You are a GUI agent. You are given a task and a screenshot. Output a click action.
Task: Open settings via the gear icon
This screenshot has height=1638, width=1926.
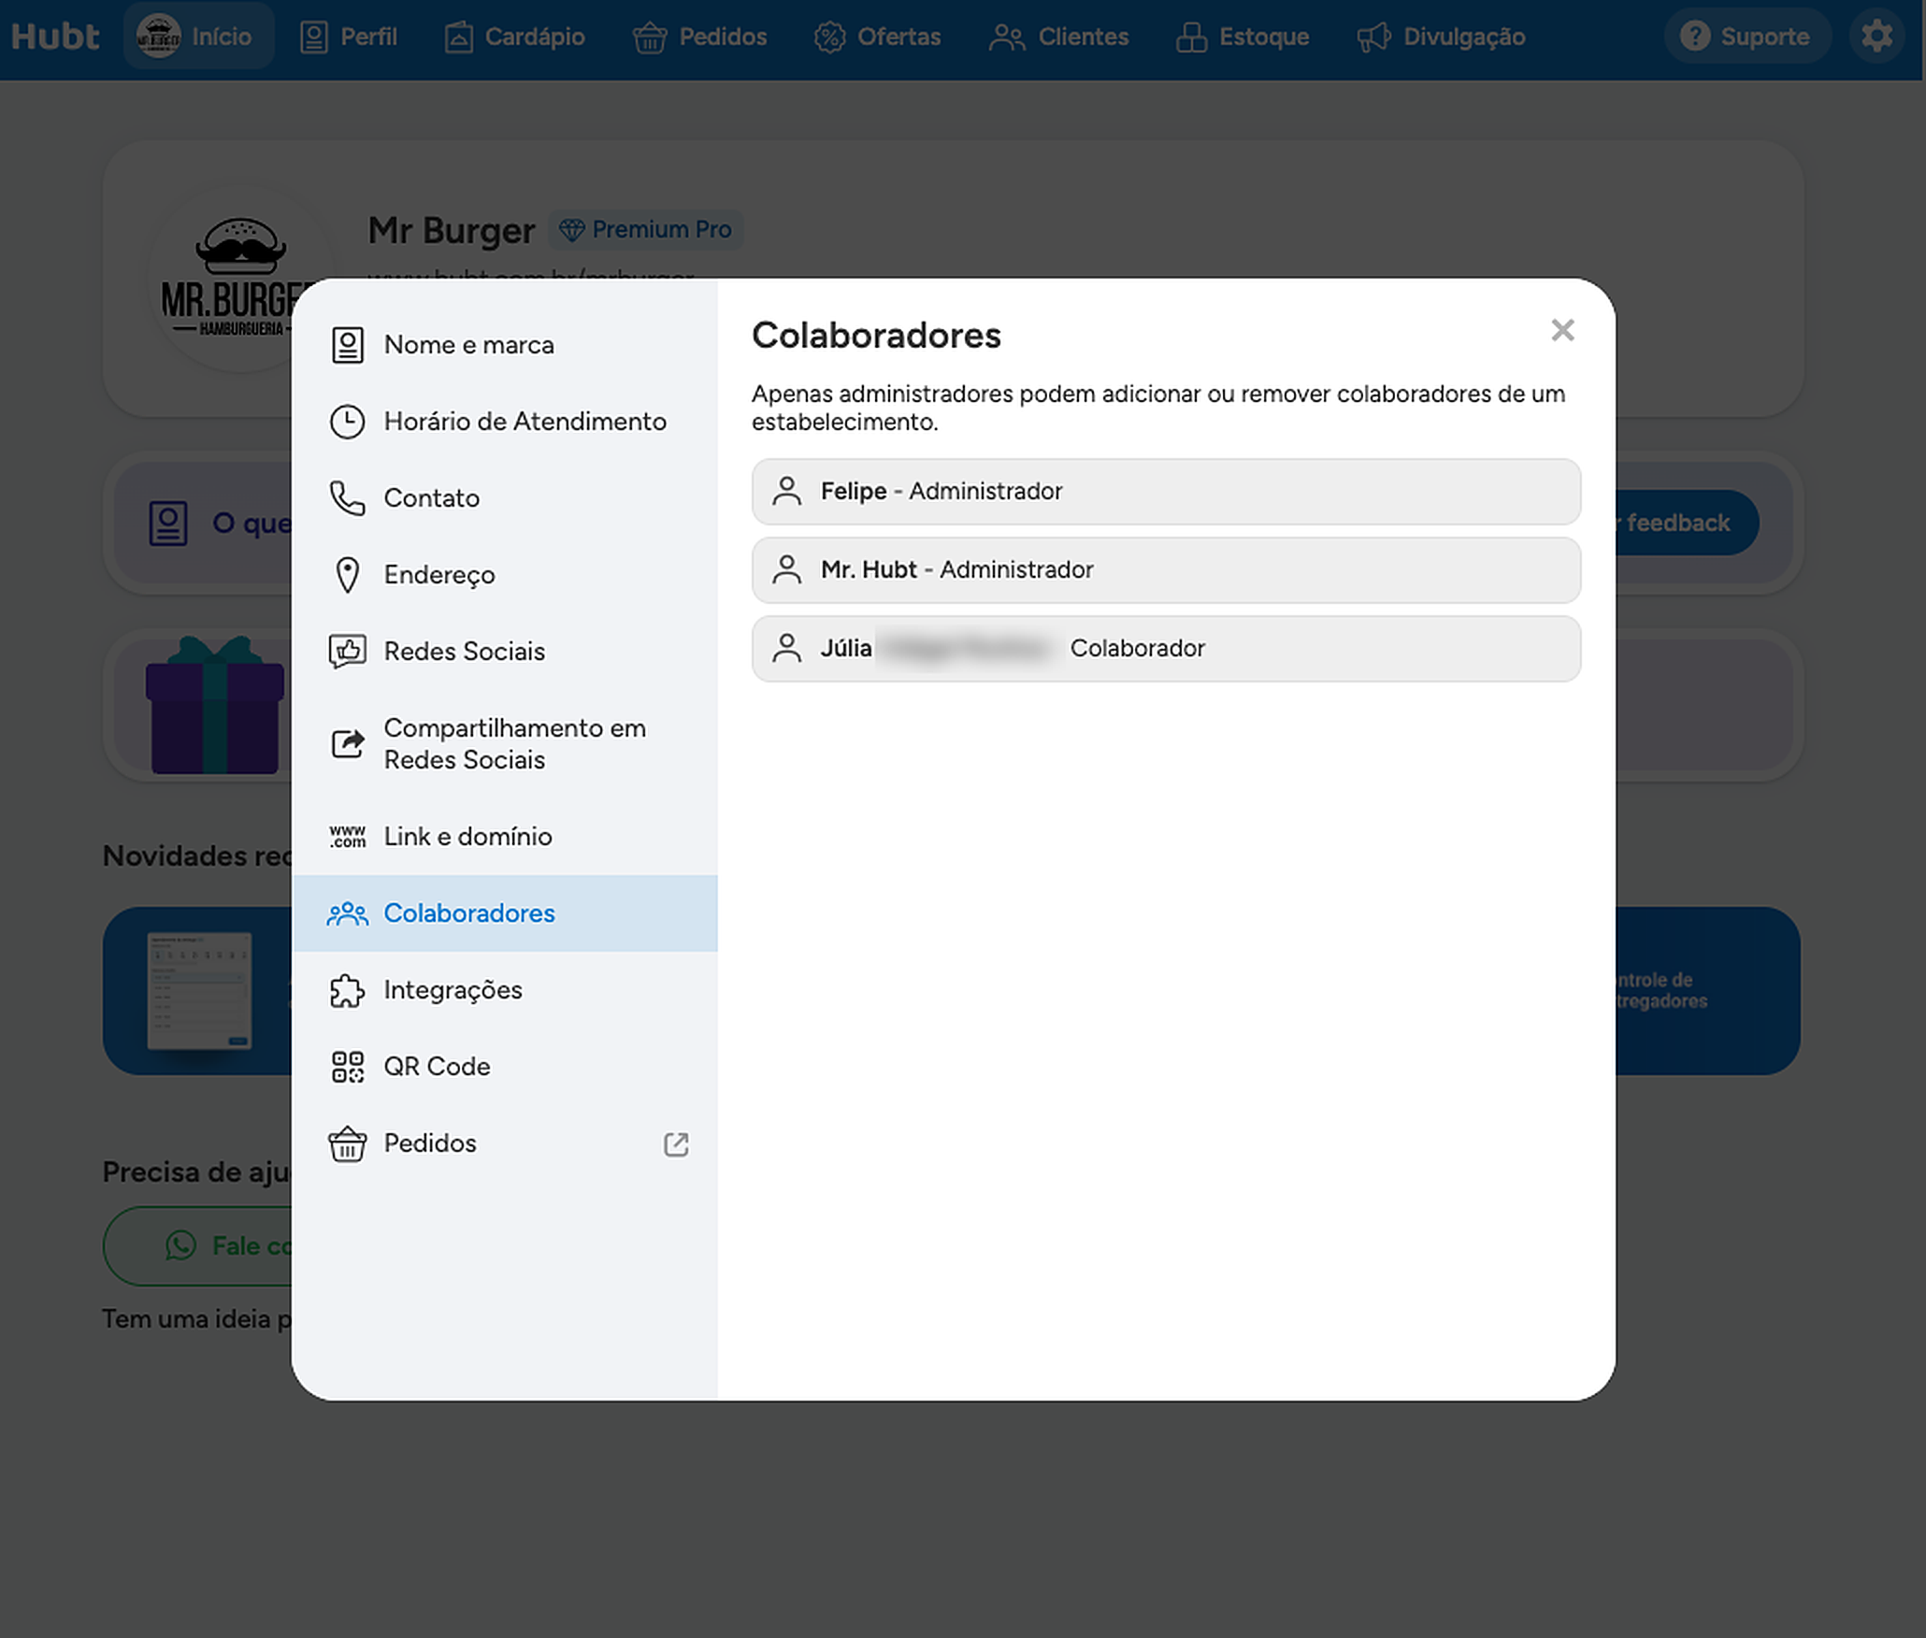pos(1876,36)
